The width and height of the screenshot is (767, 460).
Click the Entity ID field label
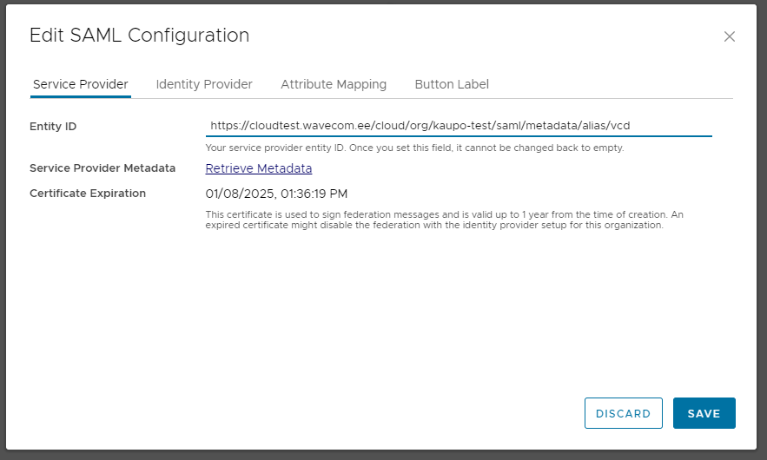pyautogui.click(x=53, y=127)
